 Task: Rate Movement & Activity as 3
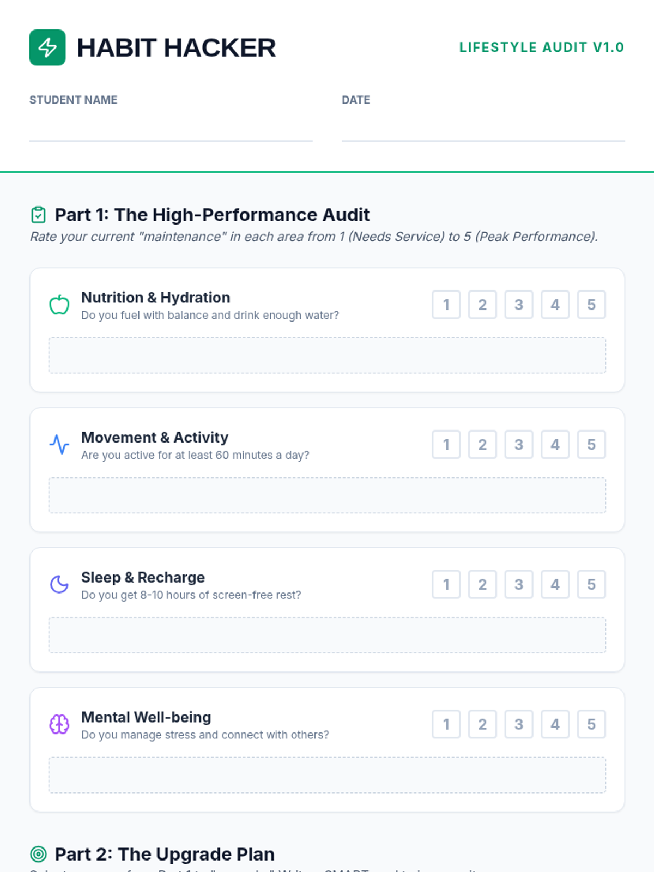tap(519, 445)
